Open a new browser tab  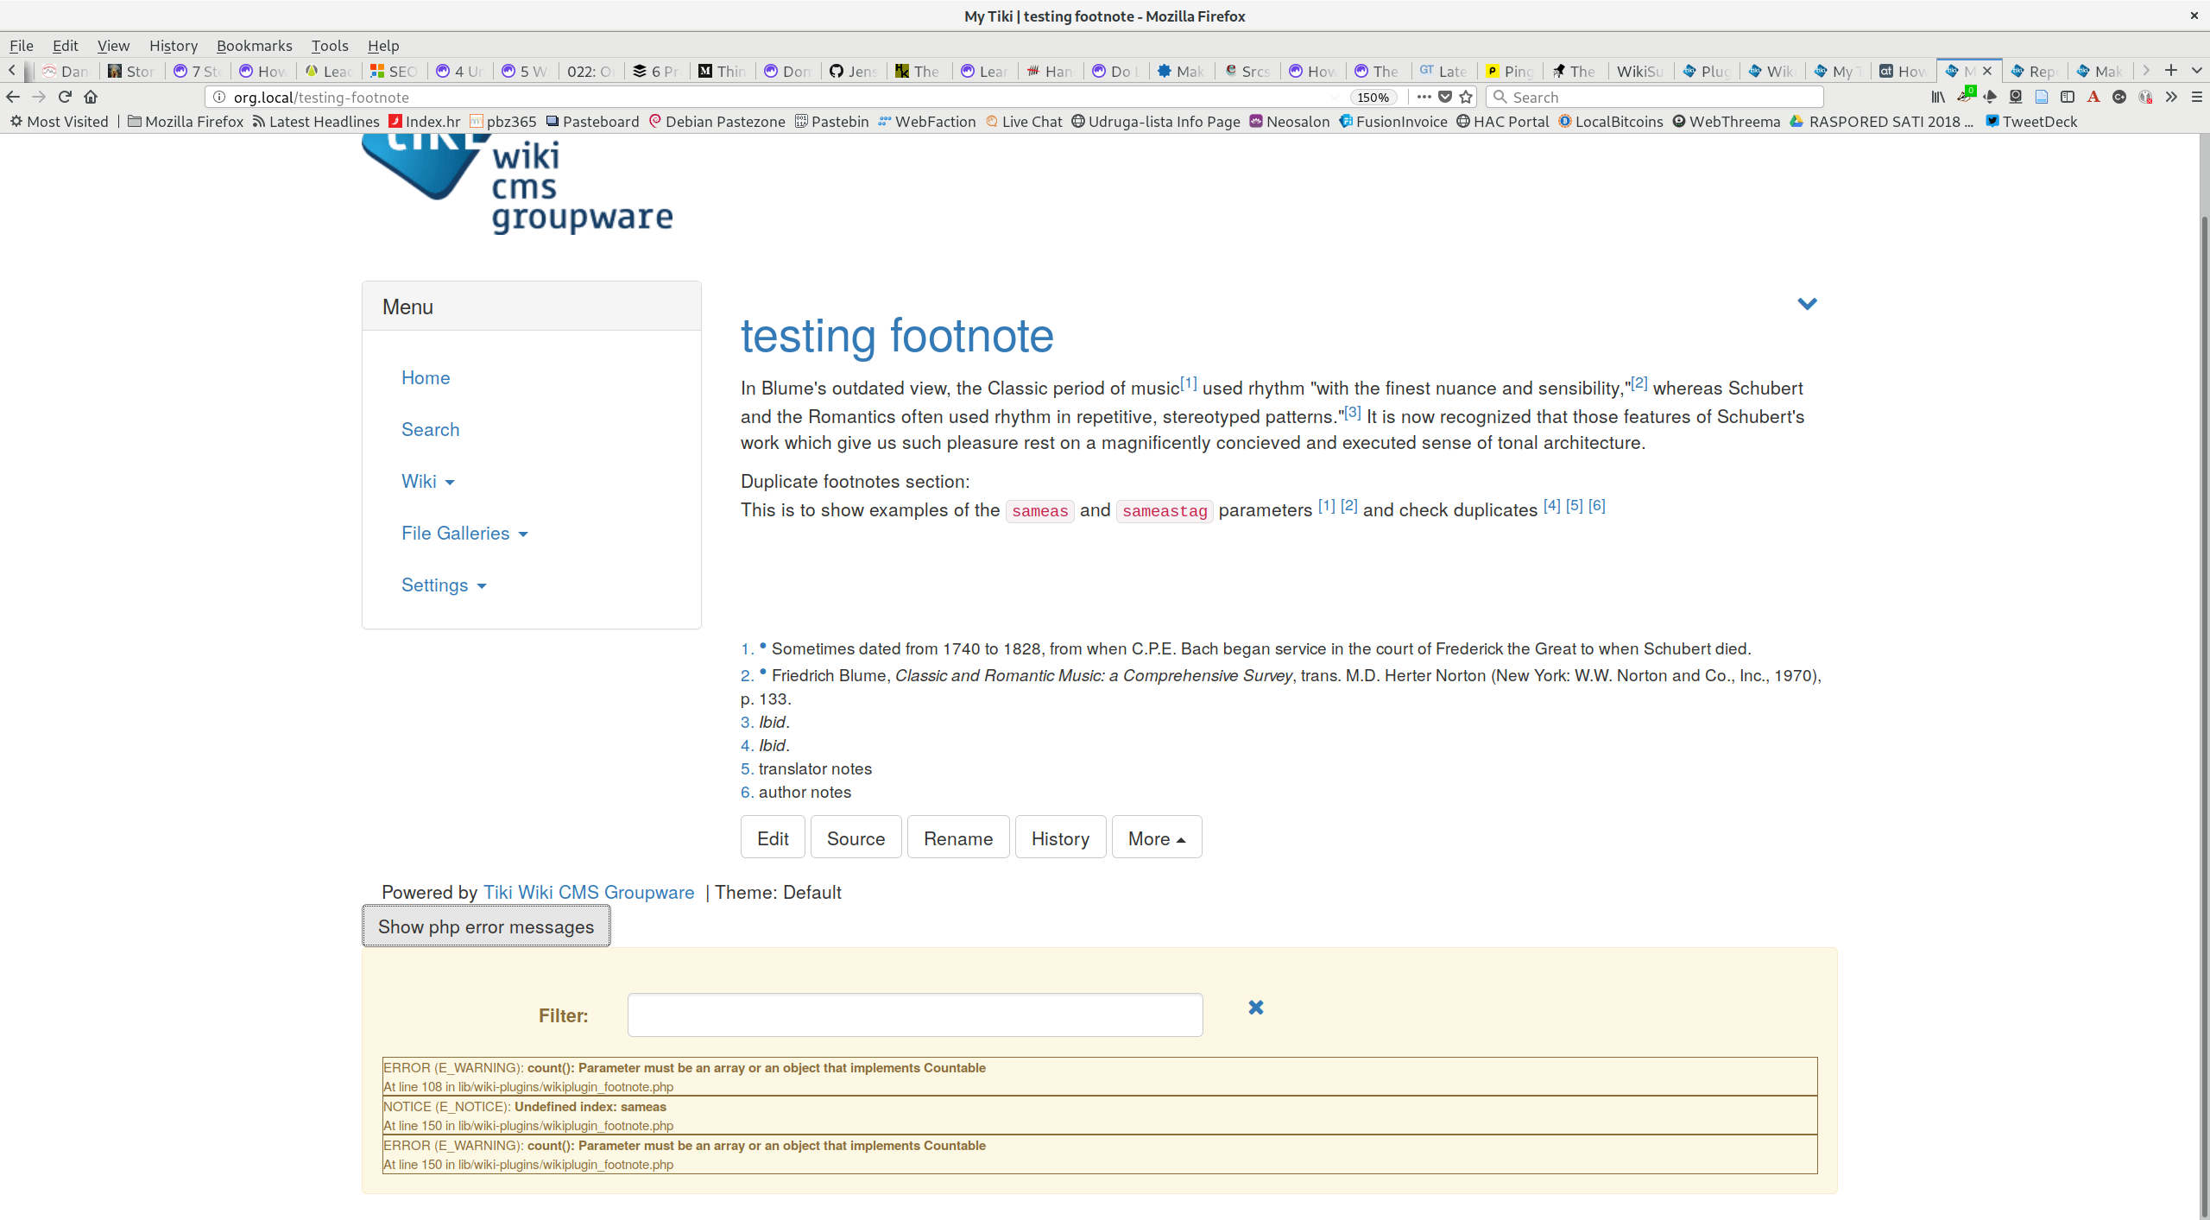click(x=2171, y=71)
